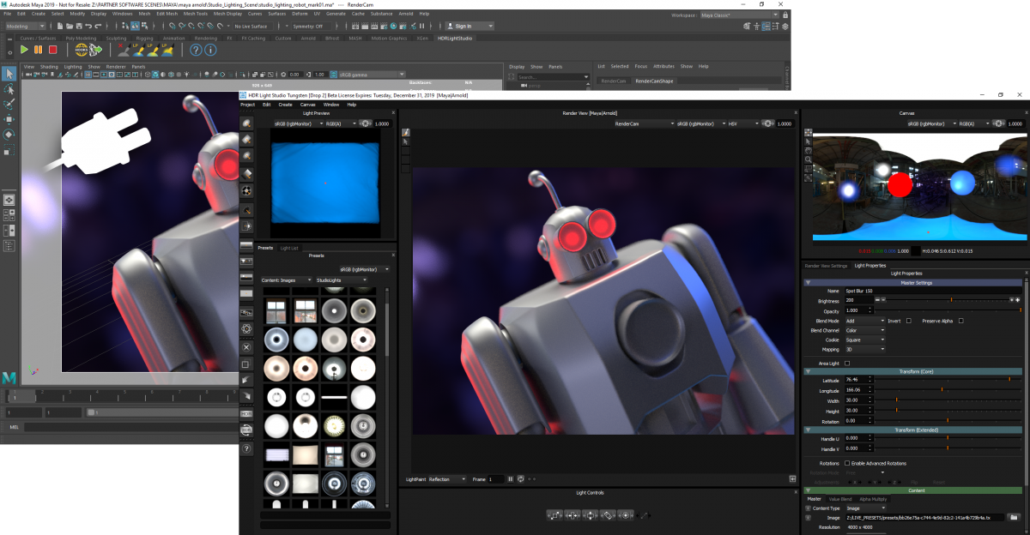
Task: Select the Value Blend tab
Action: pyautogui.click(x=840, y=499)
